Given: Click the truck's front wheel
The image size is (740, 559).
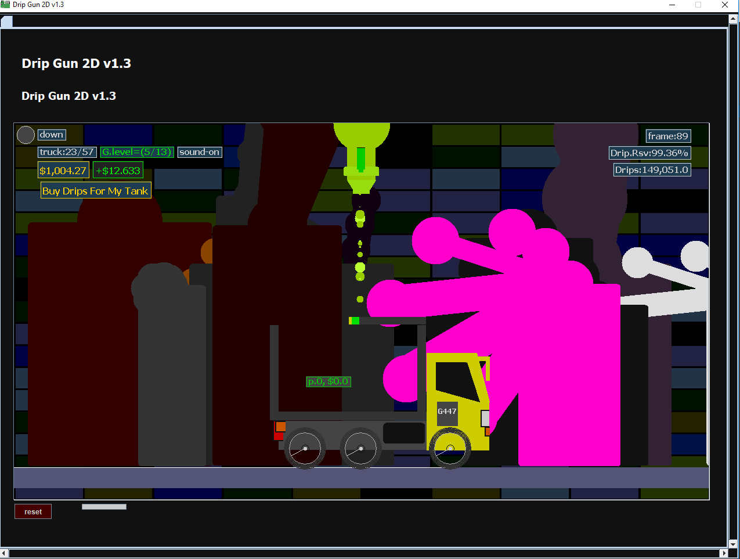Looking at the screenshot, I should [450, 448].
